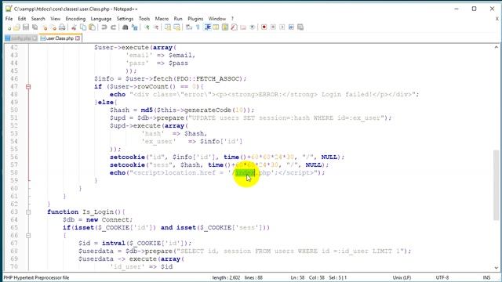The image size is (502, 282).
Task: Stop macro recording with the Stop icon
Action: point(273,27)
